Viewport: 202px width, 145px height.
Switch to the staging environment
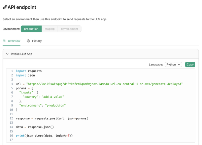pos(49,29)
